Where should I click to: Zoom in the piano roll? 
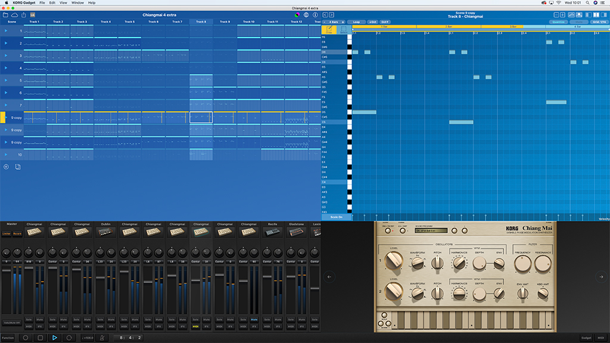[x=562, y=15]
